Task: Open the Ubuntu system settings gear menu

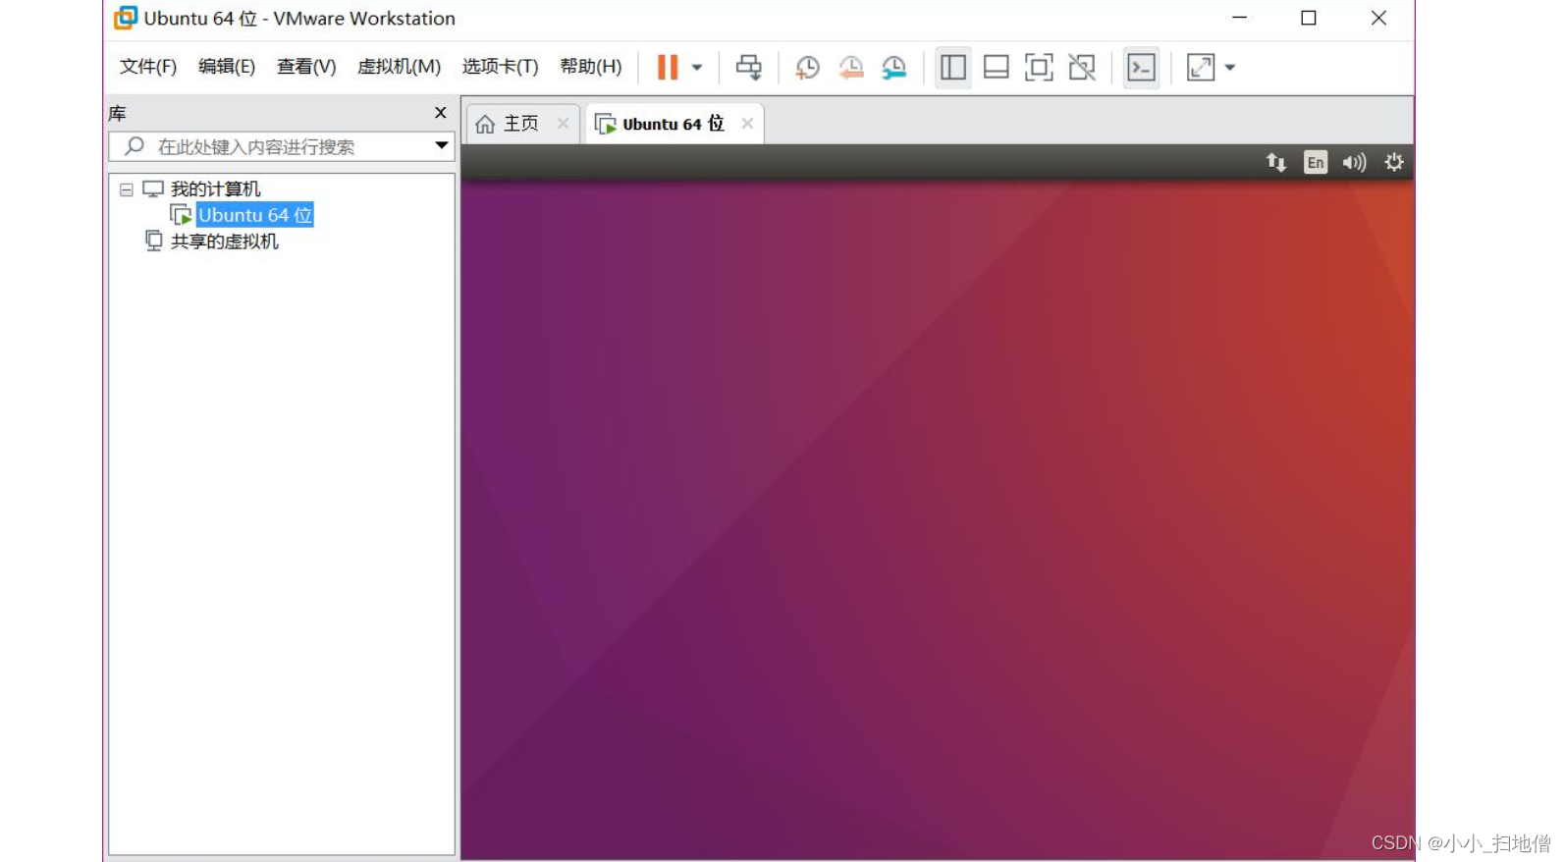Action: (x=1394, y=162)
